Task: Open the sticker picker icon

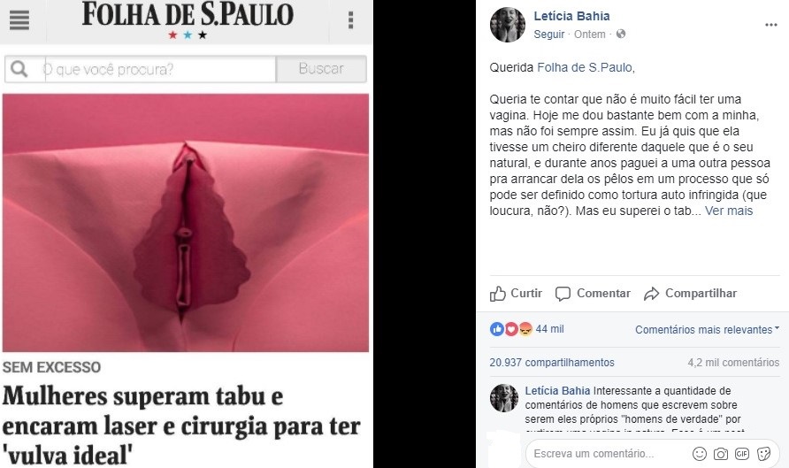Action: 764,454
